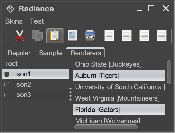
Task: Click the toolbar drag handle dots
Action: (x=6, y=36)
